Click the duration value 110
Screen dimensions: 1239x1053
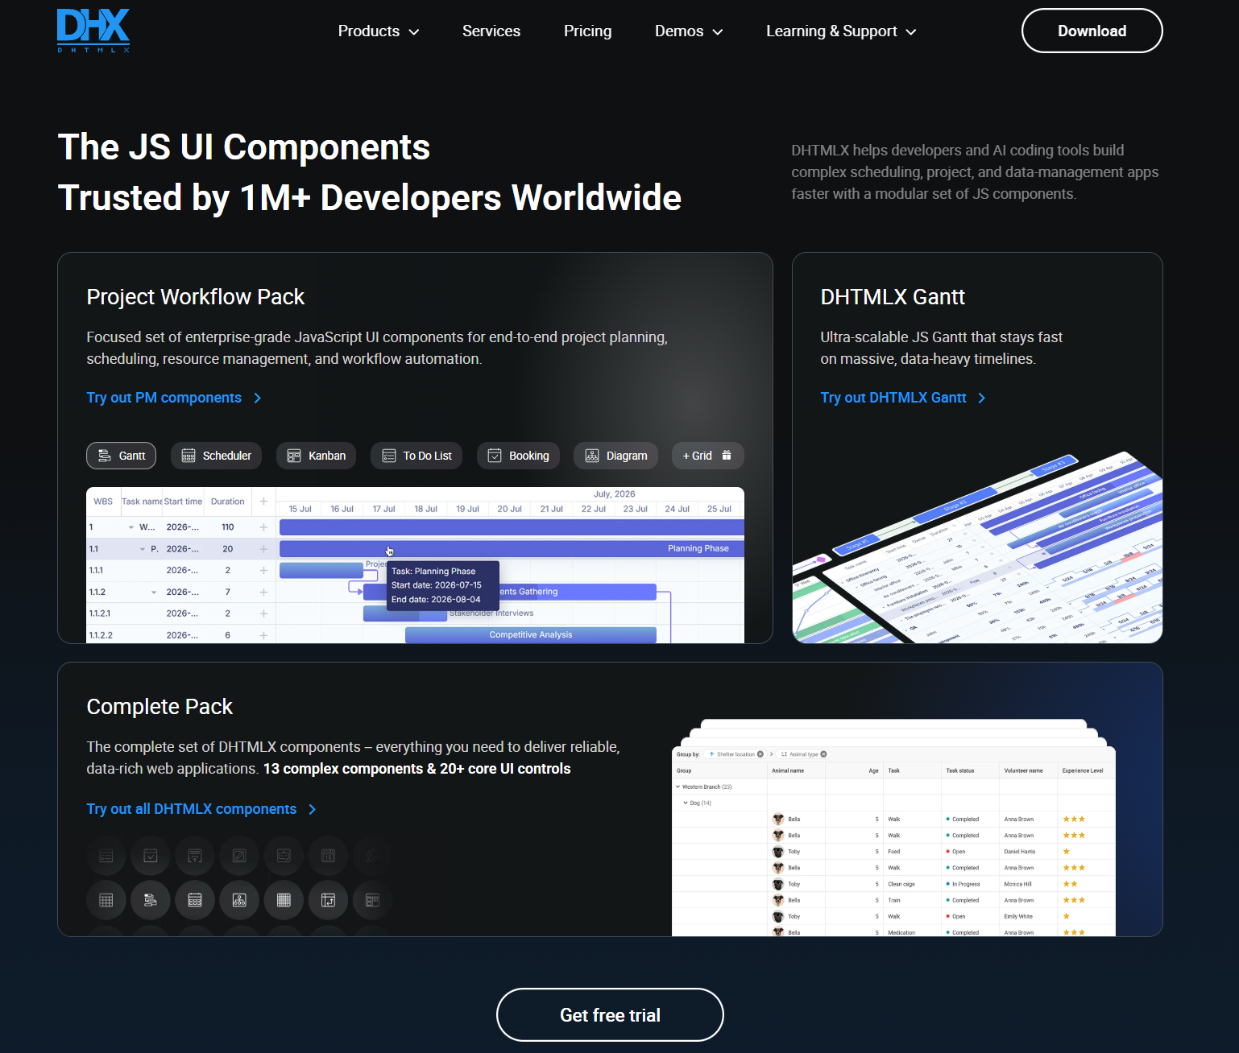(x=228, y=527)
